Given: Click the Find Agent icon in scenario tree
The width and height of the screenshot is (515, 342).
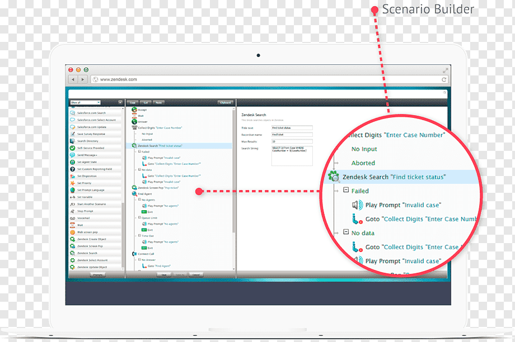Looking at the screenshot, I should point(134,194).
